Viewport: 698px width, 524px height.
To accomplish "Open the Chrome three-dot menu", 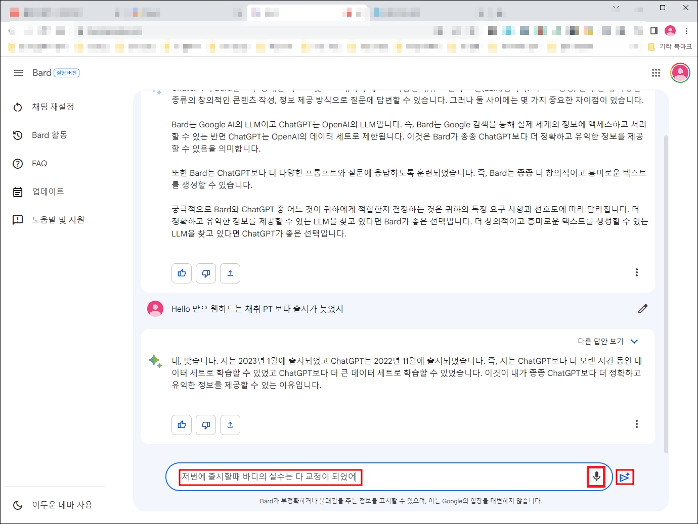I will coord(686,31).
